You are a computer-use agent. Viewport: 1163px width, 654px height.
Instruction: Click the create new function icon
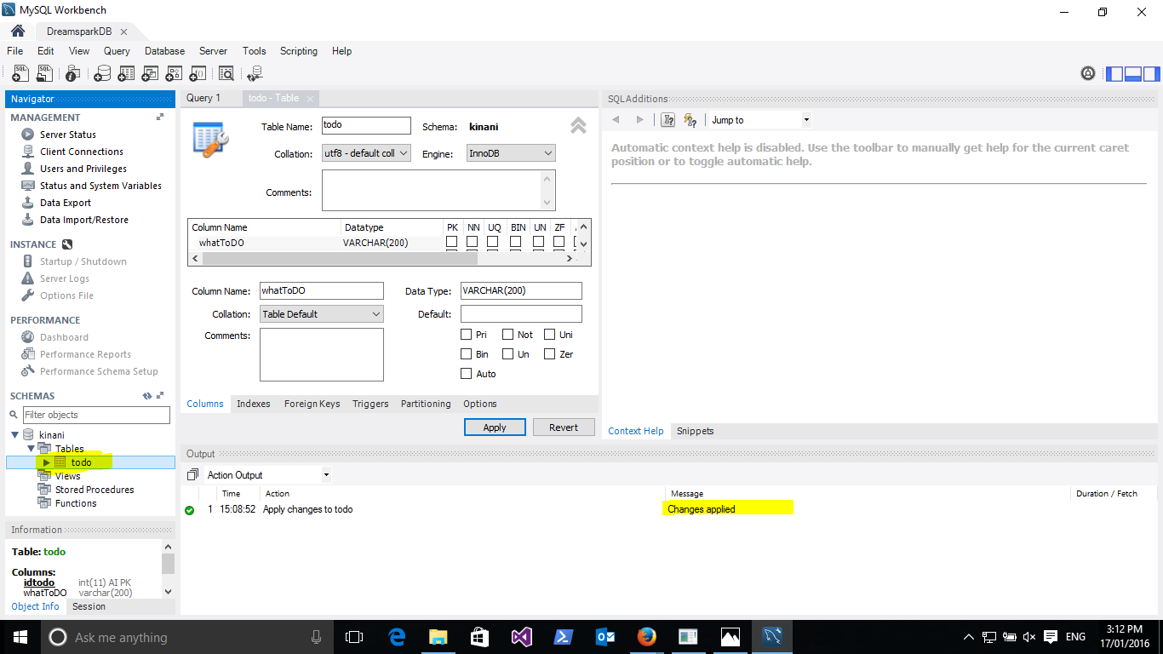click(198, 74)
